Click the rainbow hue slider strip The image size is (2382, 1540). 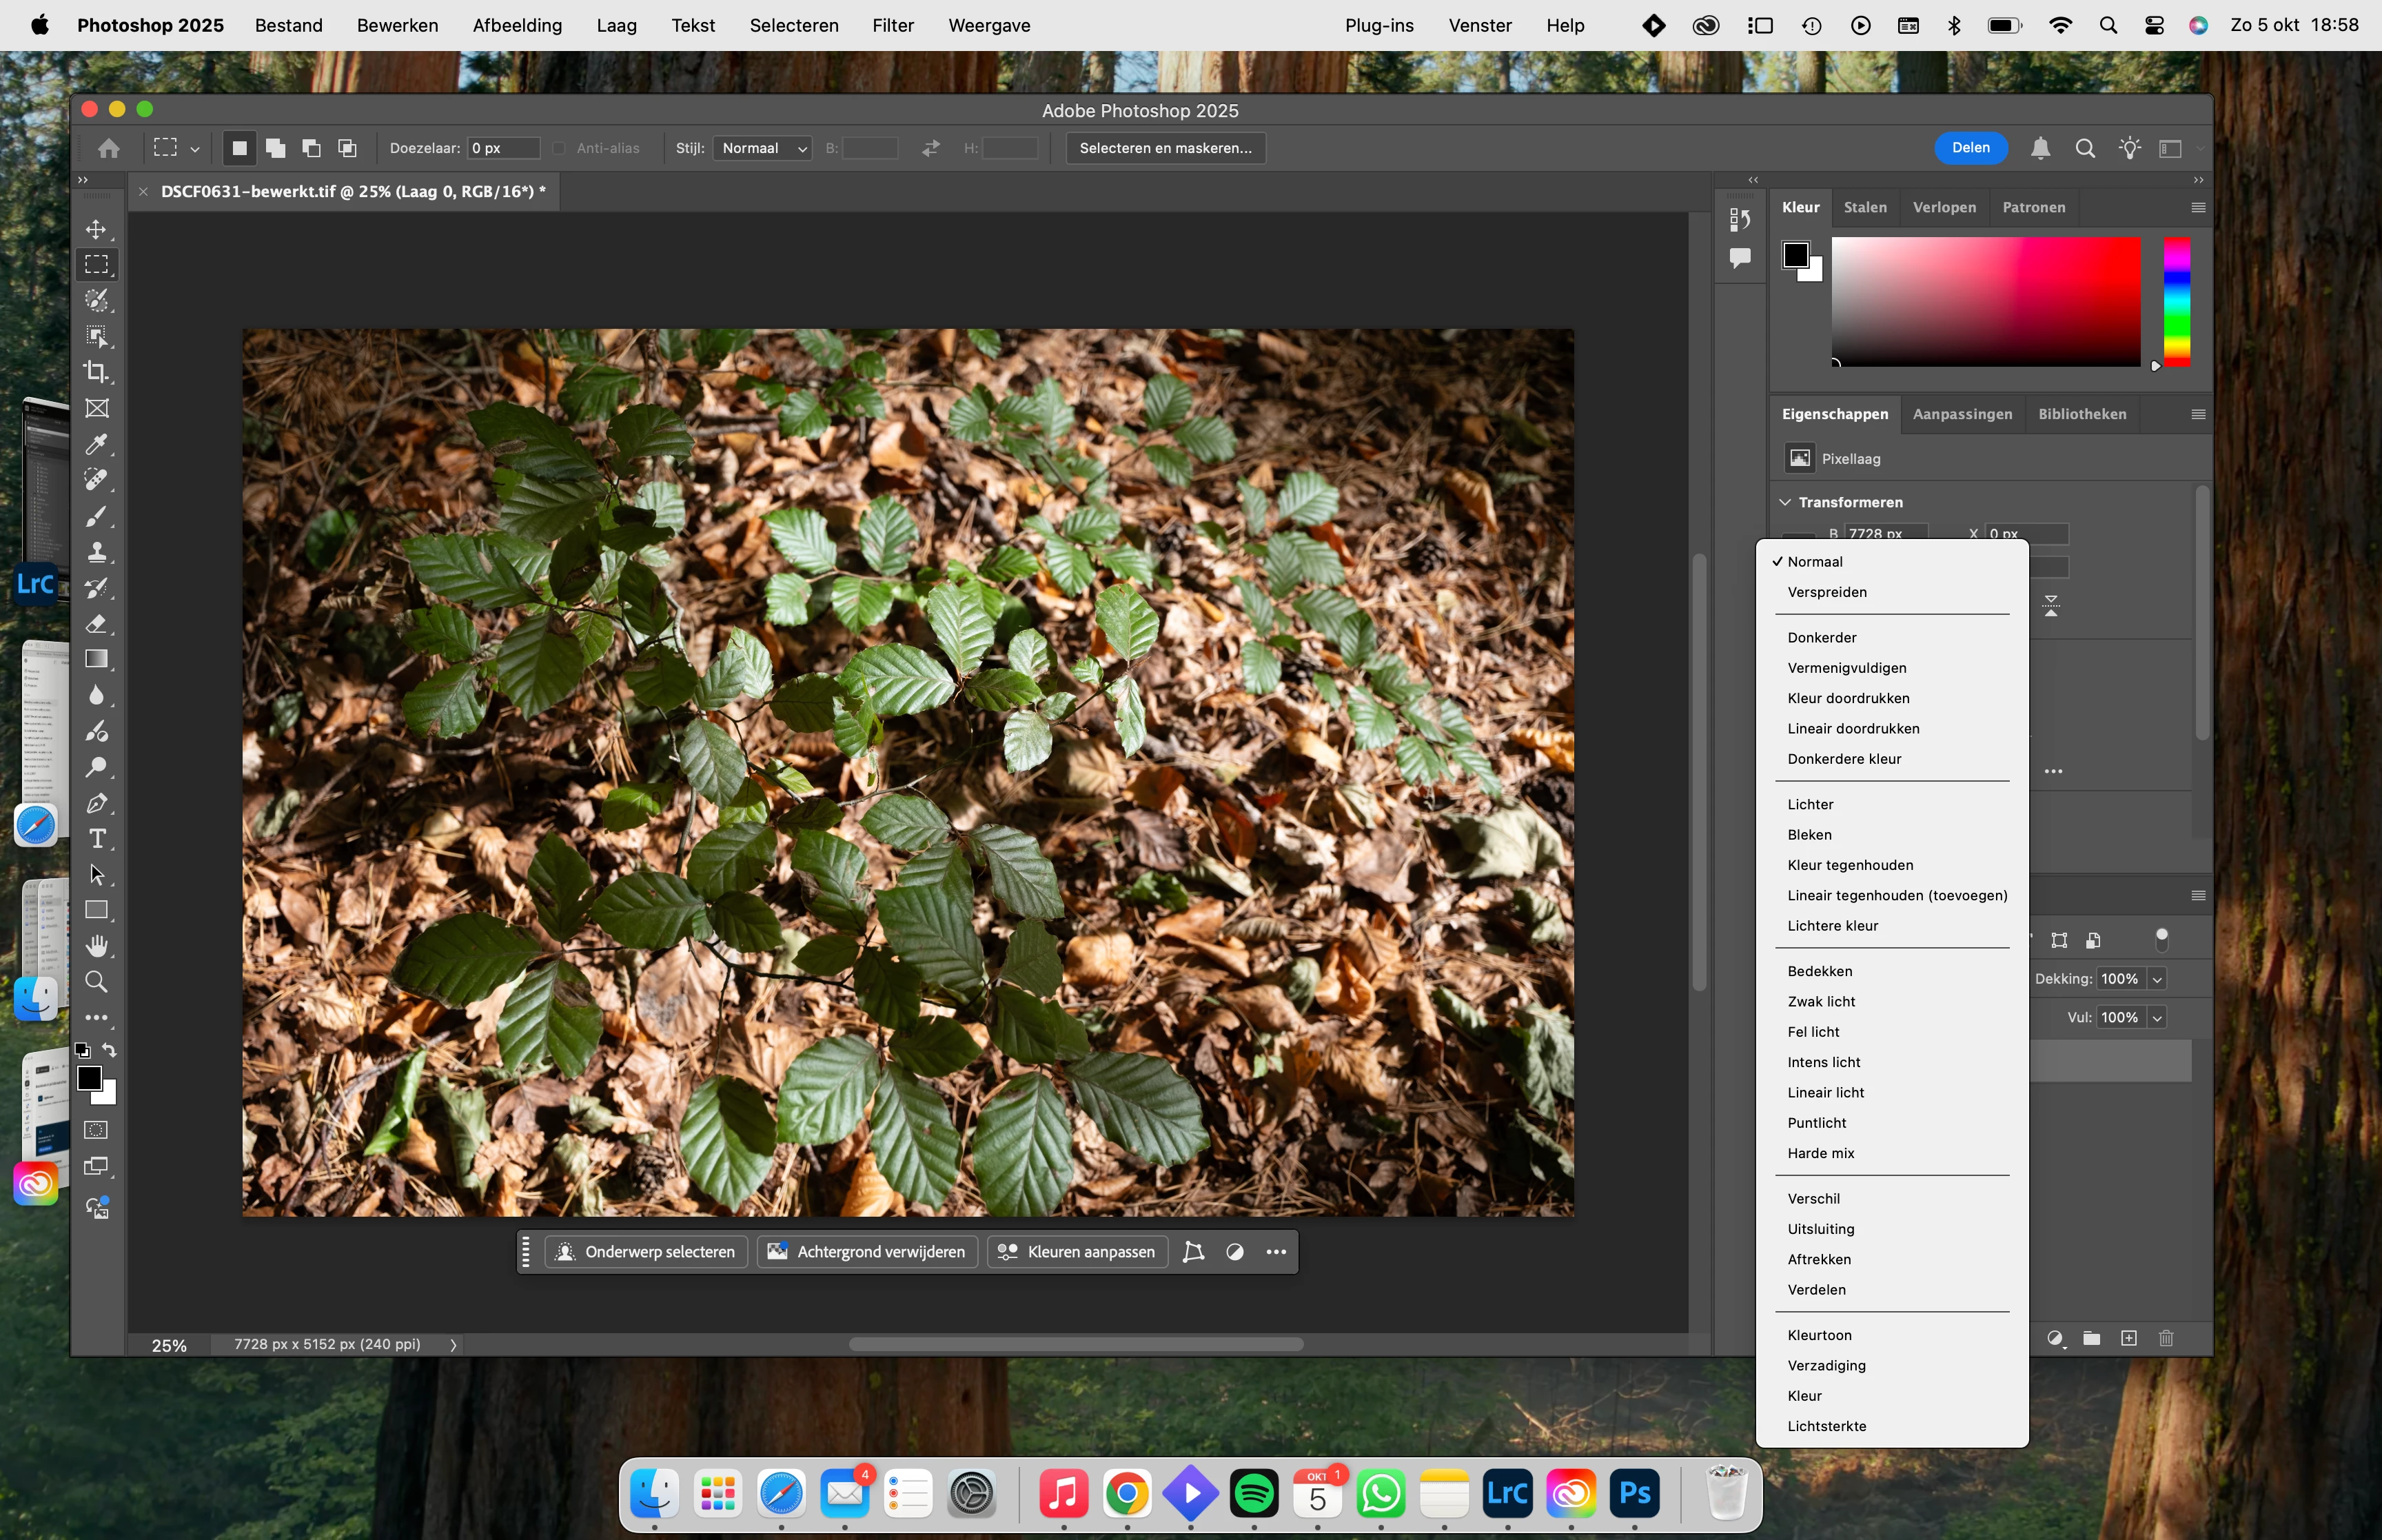point(2176,300)
